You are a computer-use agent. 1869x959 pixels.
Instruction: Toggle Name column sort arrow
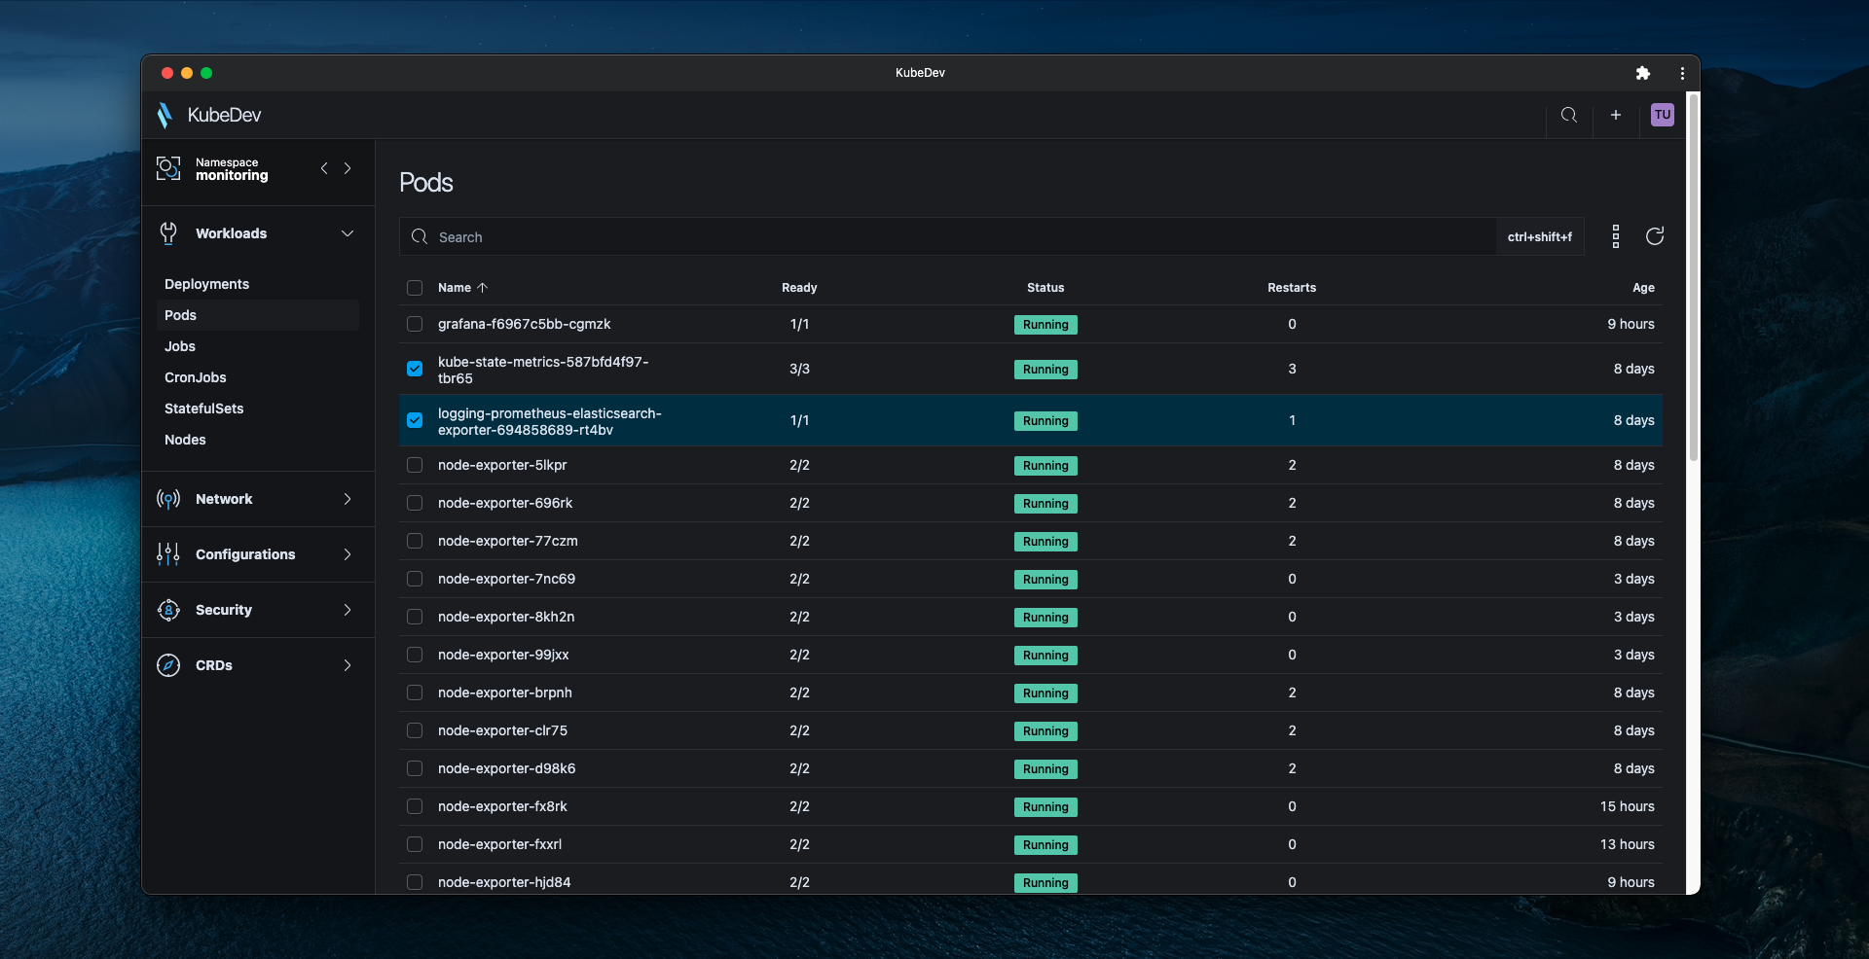click(x=482, y=288)
